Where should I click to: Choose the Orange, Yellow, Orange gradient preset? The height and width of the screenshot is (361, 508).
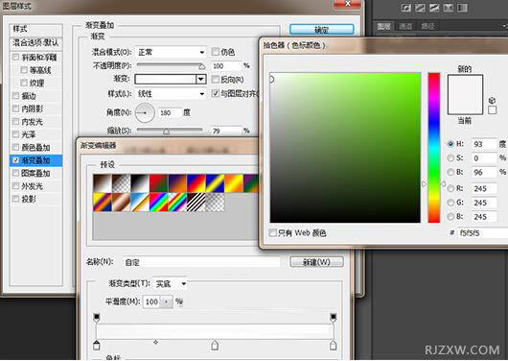click(234, 183)
